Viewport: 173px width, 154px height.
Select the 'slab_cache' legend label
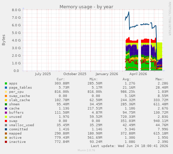click(x=19, y=100)
